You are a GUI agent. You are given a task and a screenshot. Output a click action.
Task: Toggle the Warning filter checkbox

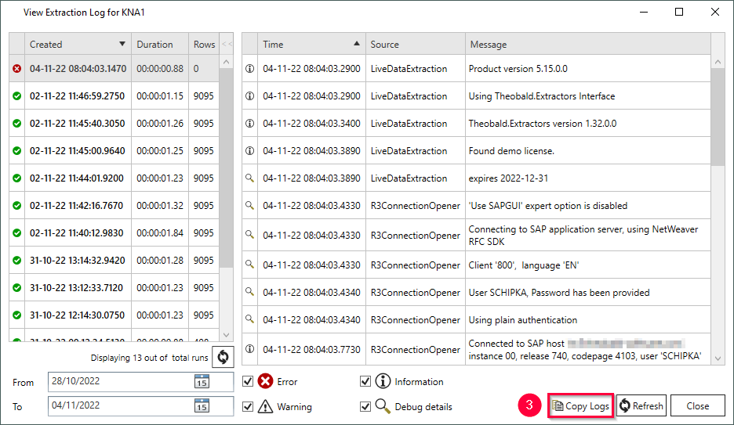click(248, 406)
